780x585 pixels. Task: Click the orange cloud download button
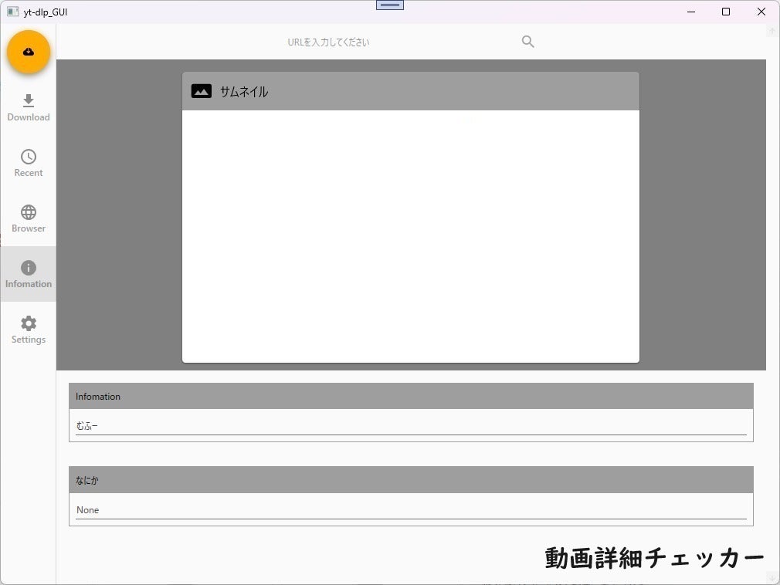pyautogui.click(x=28, y=52)
